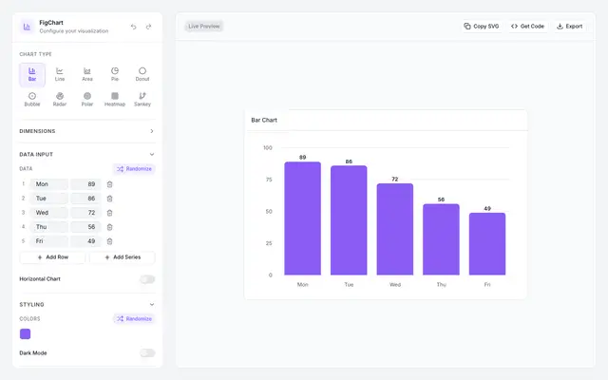608x380 pixels.
Task: Delete the Mon data row
Action: 110,184
